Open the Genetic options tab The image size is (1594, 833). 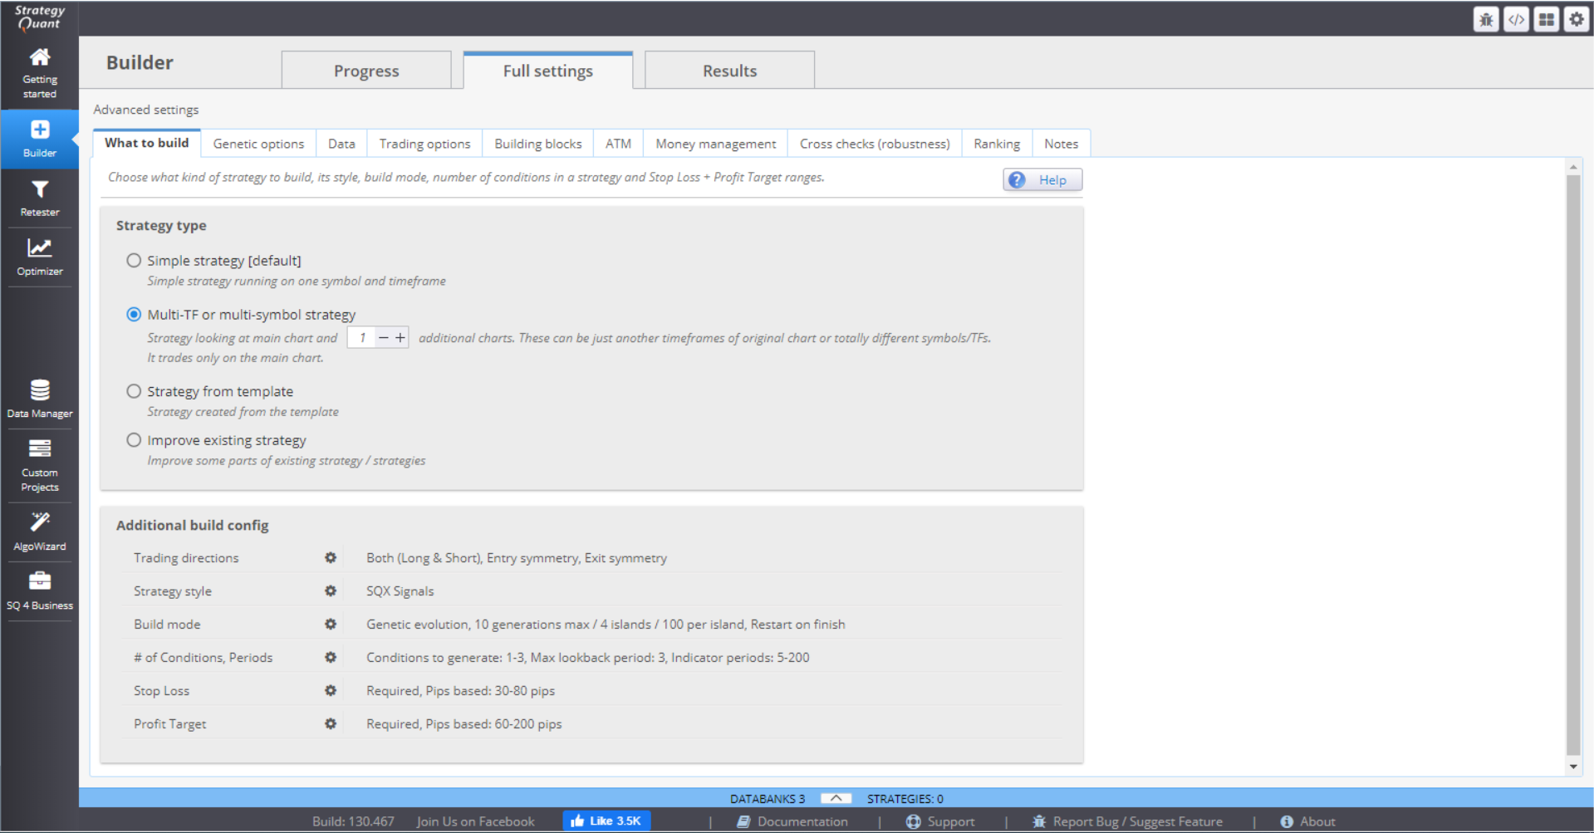(x=258, y=144)
